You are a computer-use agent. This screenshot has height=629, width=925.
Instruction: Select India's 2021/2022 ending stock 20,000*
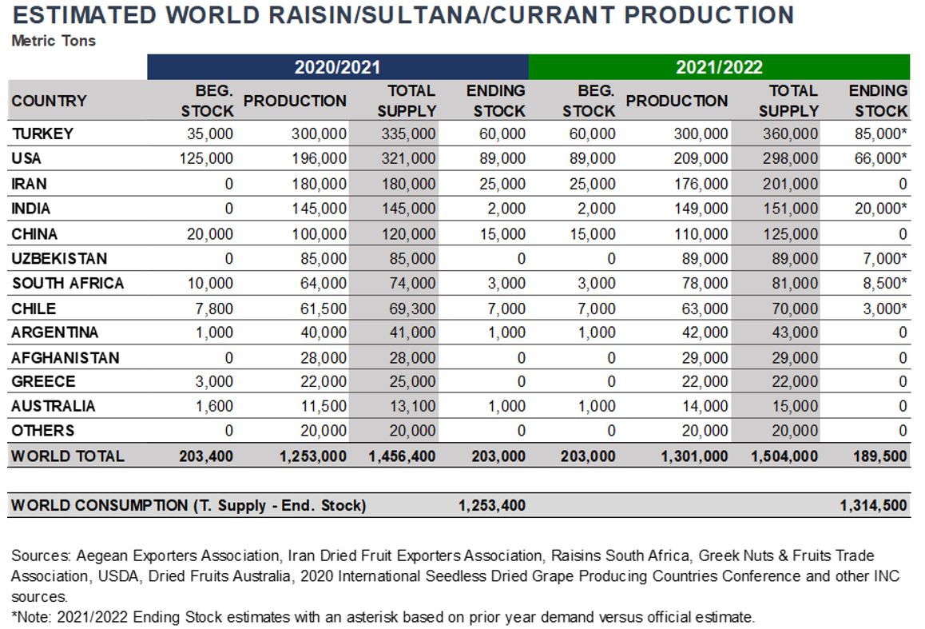(881, 209)
